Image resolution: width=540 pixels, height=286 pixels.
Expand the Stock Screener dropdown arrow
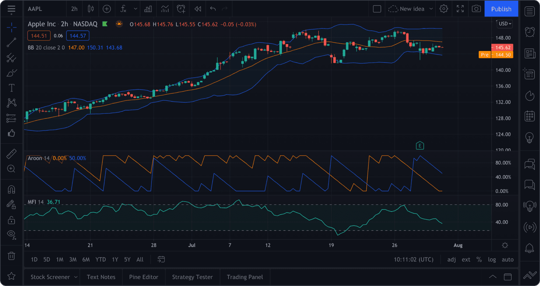click(x=76, y=277)
